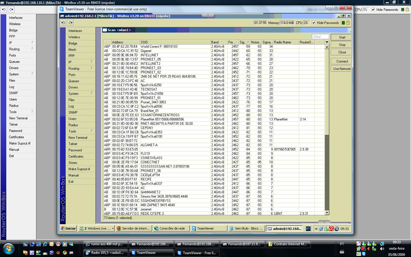Open the column chooser dropdown in the scan list

pyautogui.click(x=327, y=42)
